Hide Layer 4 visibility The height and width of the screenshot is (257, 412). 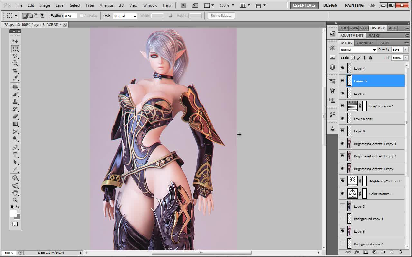coord(342,68)
